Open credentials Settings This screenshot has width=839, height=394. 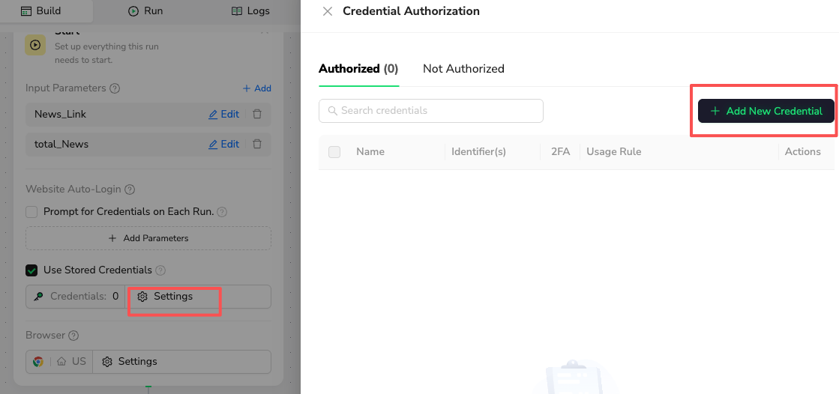[165, 297]
